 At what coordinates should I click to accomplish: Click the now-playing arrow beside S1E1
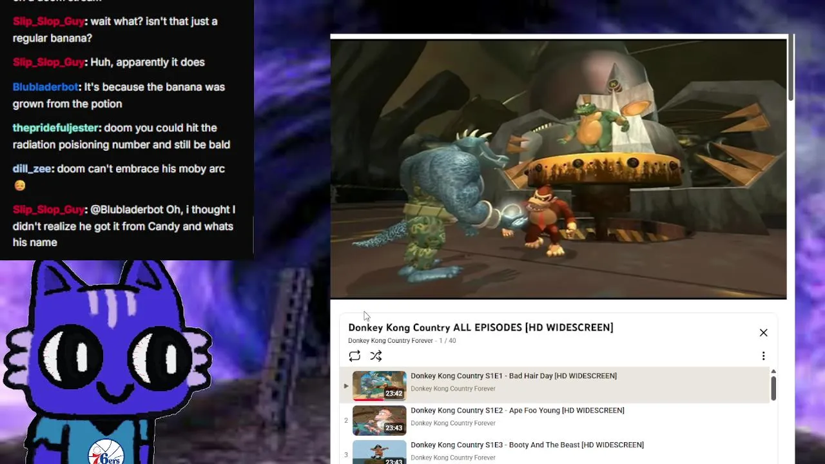coord(346,386)
